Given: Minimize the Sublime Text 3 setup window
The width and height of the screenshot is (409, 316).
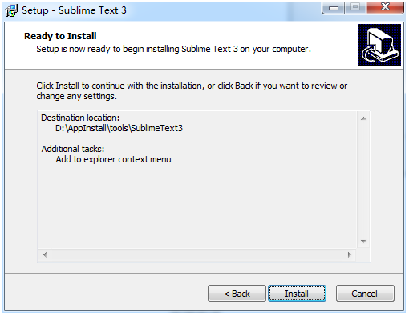Looking at the screenshot, I should tap(334, 8).
